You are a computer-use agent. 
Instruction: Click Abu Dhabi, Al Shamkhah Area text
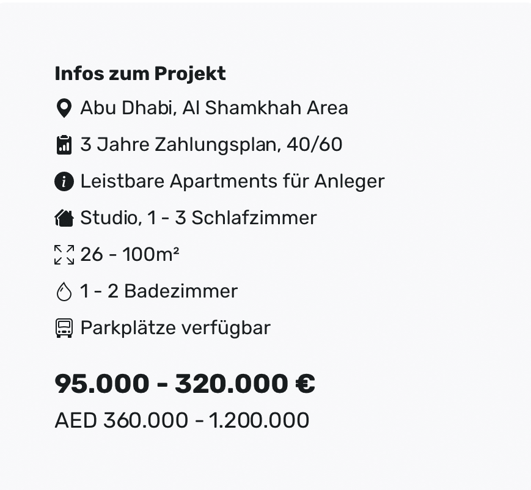point(214,108)
